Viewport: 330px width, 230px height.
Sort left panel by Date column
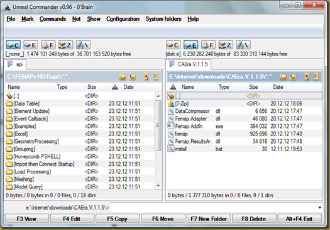pos(135,87)
